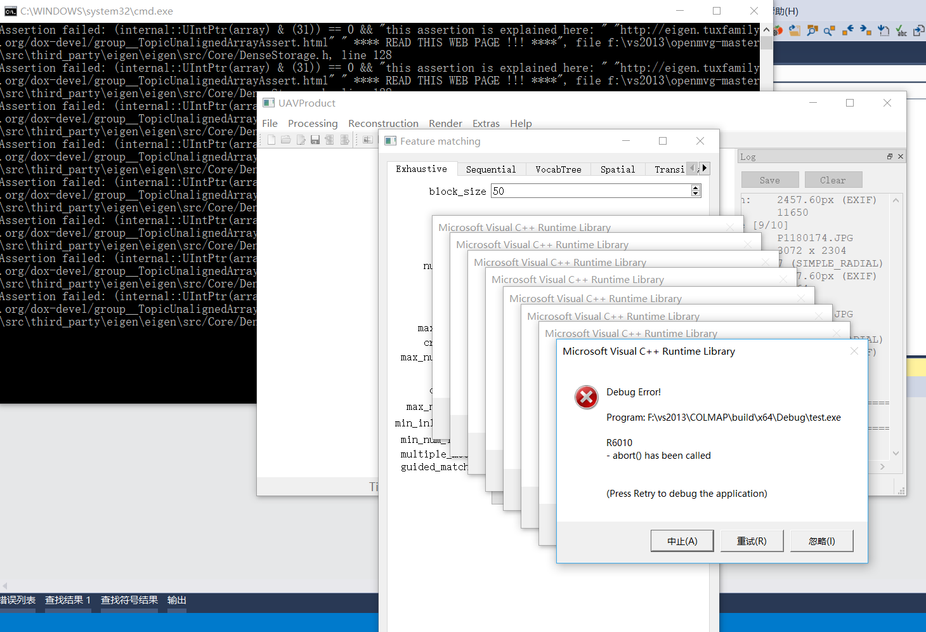The height and width of the screenshot is (632, 926).
Task: Open a project using the folder icon
Action: click(x=285, y=140)
